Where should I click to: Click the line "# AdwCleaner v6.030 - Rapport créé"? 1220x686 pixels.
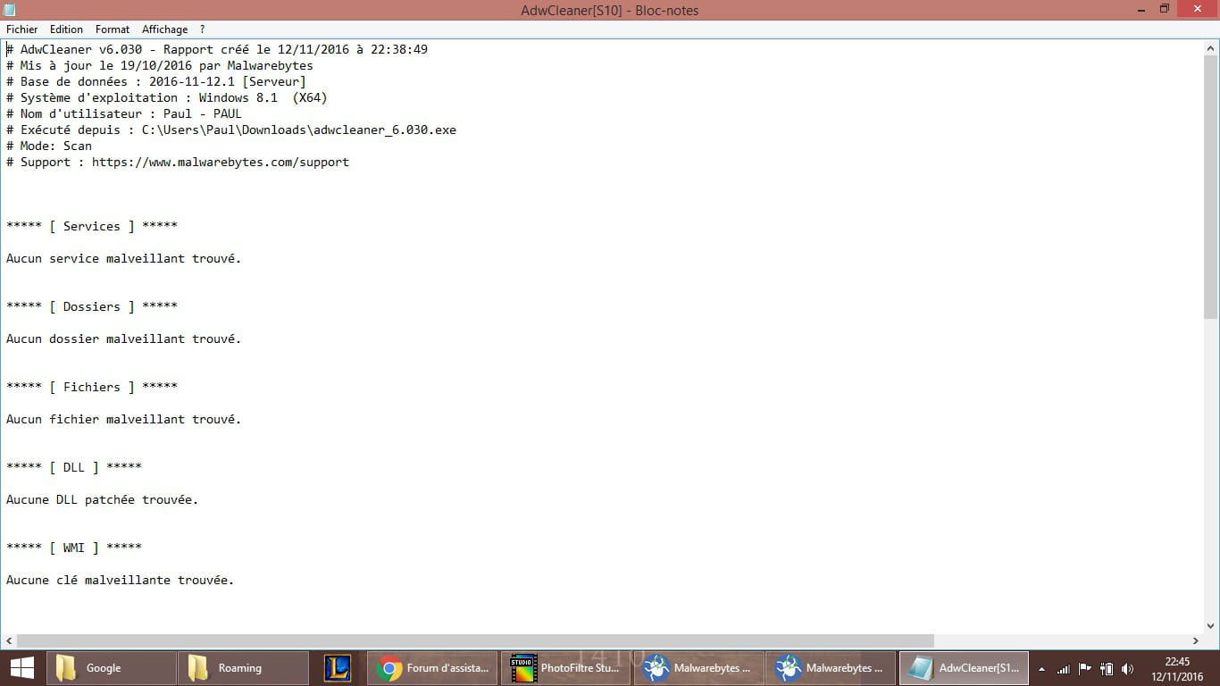click(217, 49)
